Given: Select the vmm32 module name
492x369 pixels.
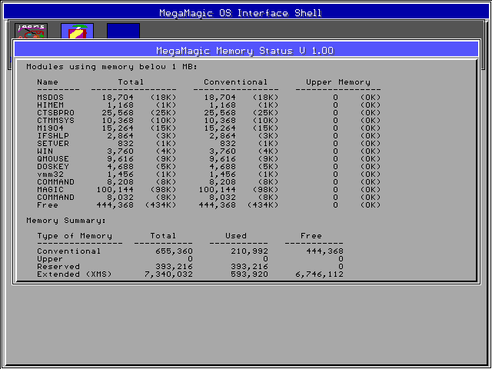Looking at the screenshot, I should pyautogui.click(x=50, y=175).
